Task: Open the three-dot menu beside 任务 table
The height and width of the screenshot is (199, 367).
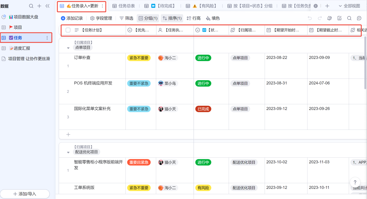Action: tap(47, 38)
